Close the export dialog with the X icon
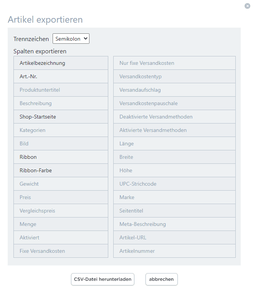 click(247, 6)
